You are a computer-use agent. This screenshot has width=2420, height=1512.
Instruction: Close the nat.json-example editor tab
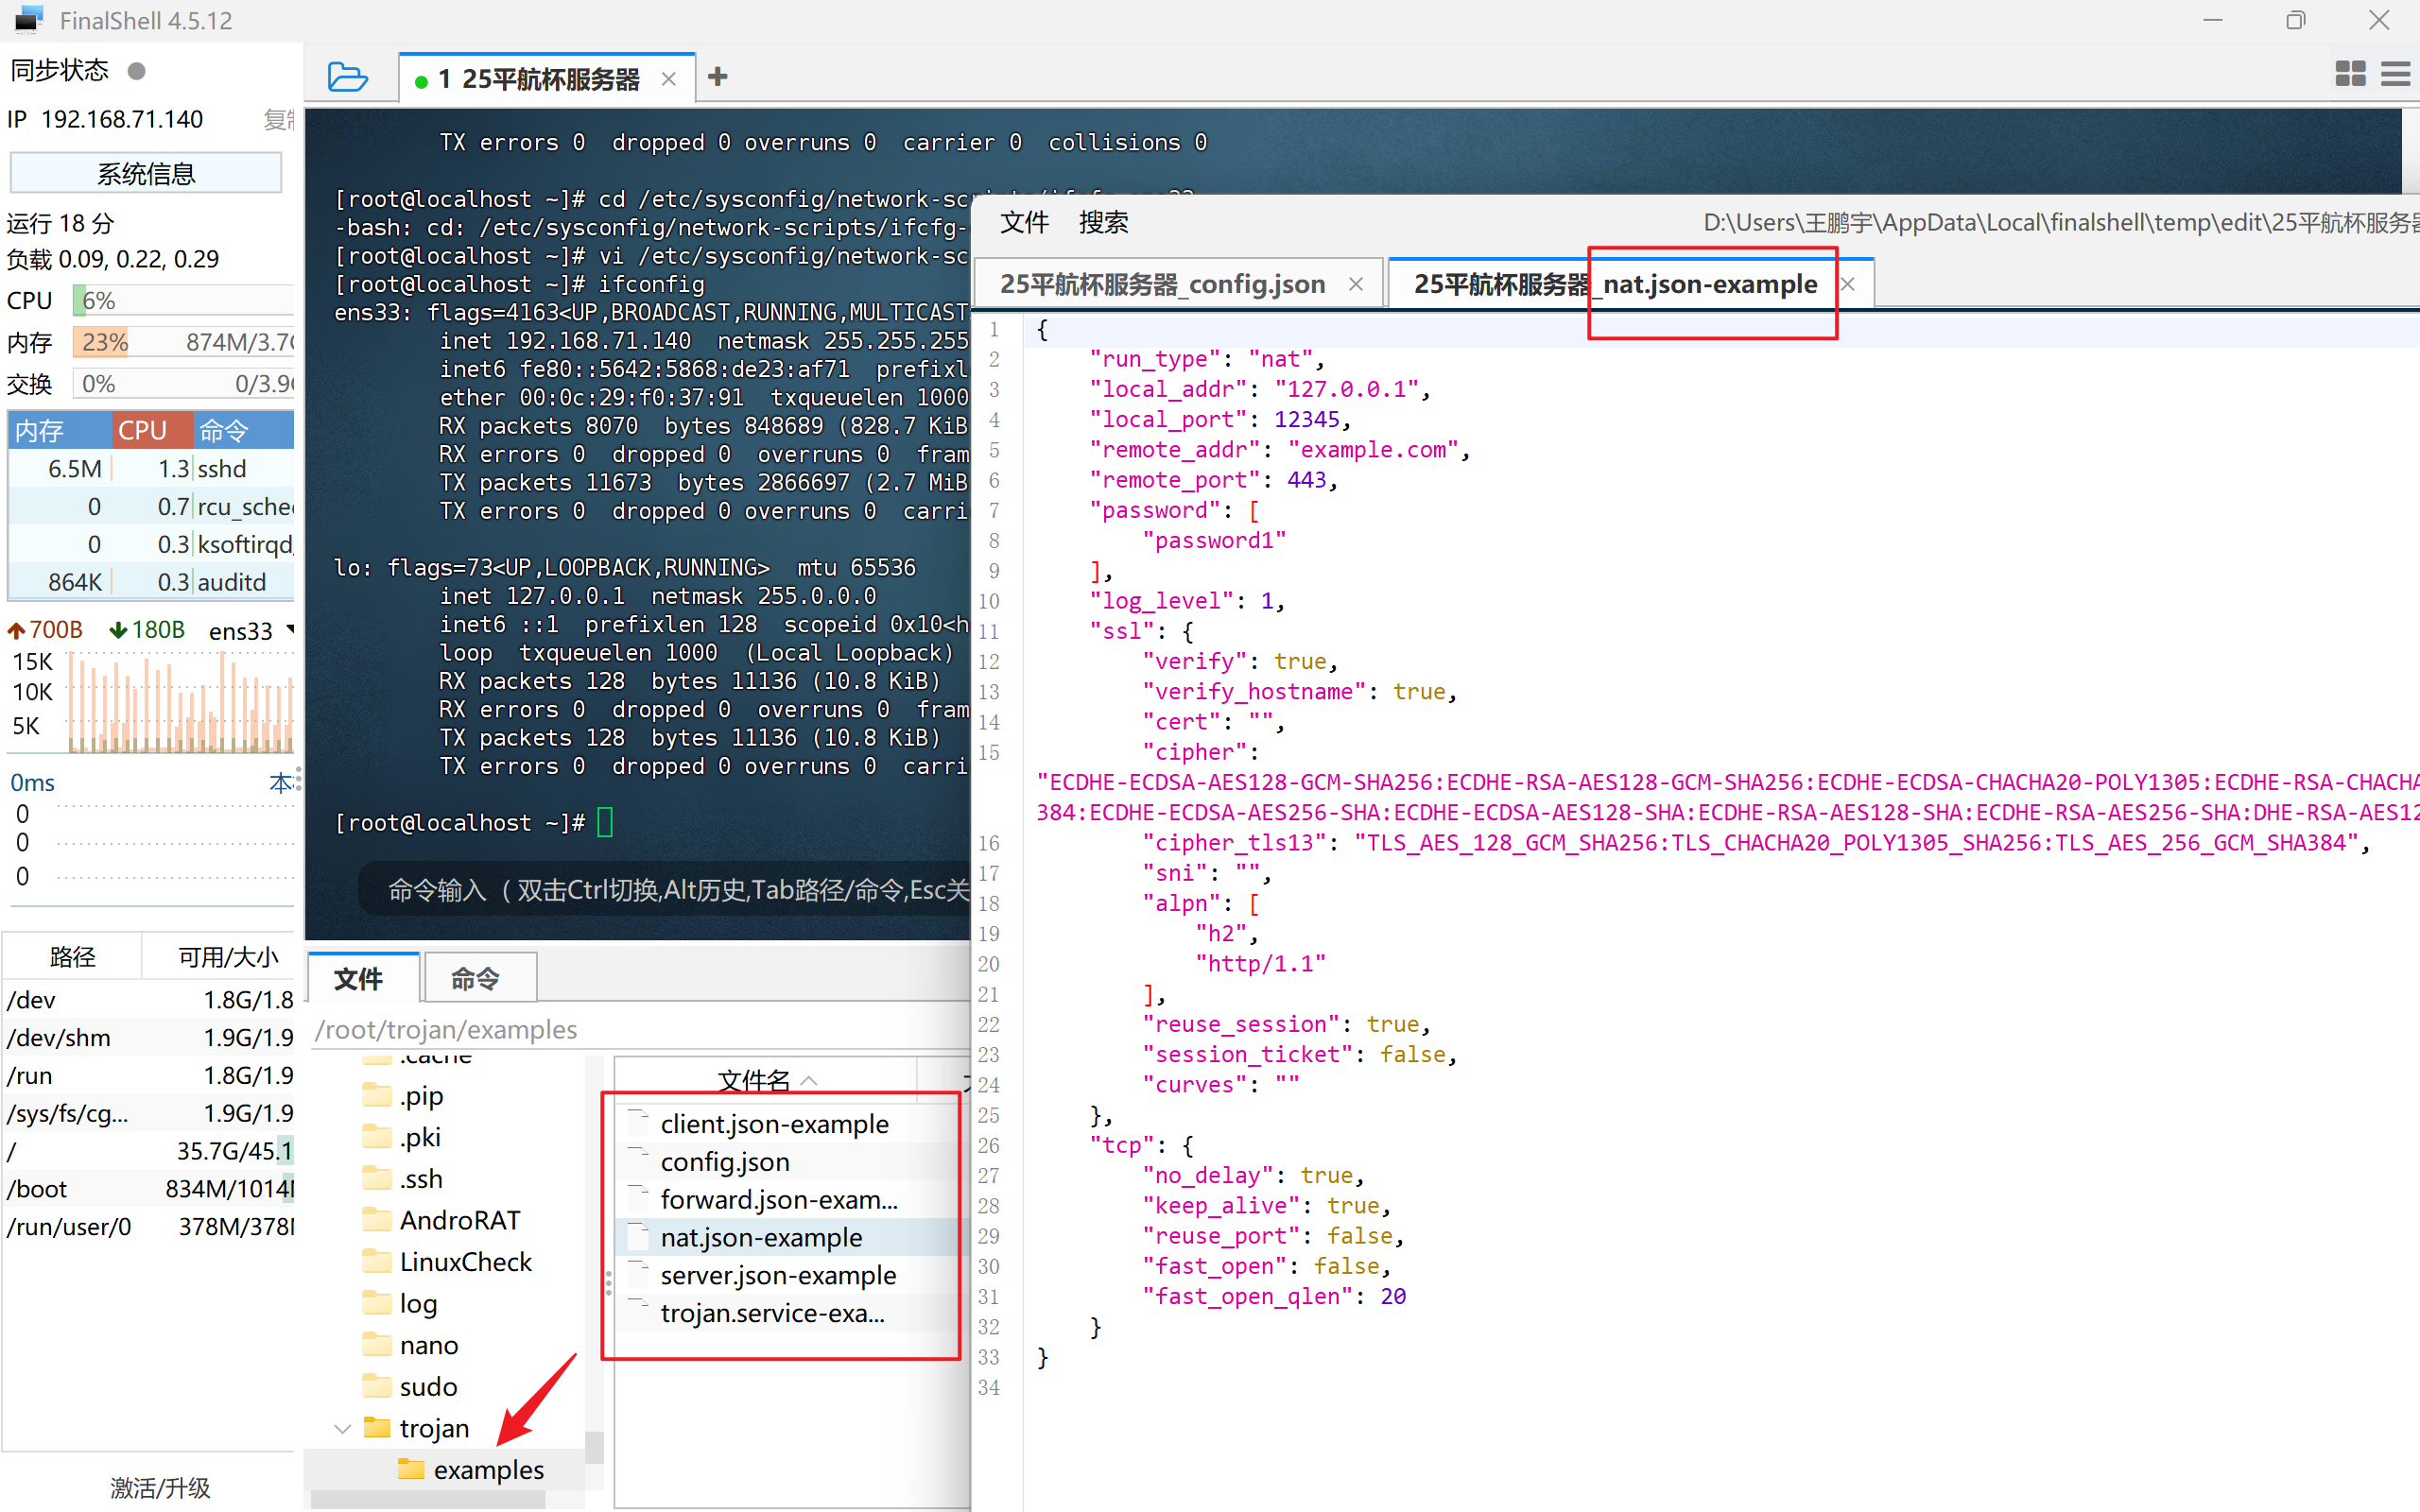click(1848, 284)
